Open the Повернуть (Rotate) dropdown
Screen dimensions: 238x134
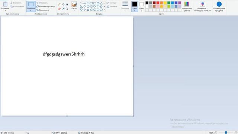coord(43,10)
